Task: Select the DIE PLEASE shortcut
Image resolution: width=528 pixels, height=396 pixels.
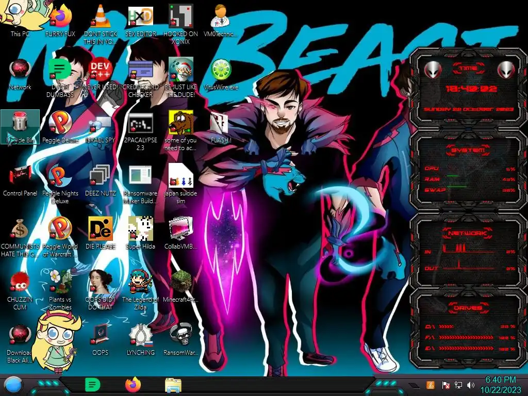Action: pyautogui.click(x=101, y=233)
